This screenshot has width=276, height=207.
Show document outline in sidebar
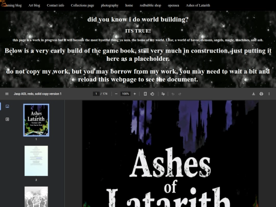tap(7, 119)
